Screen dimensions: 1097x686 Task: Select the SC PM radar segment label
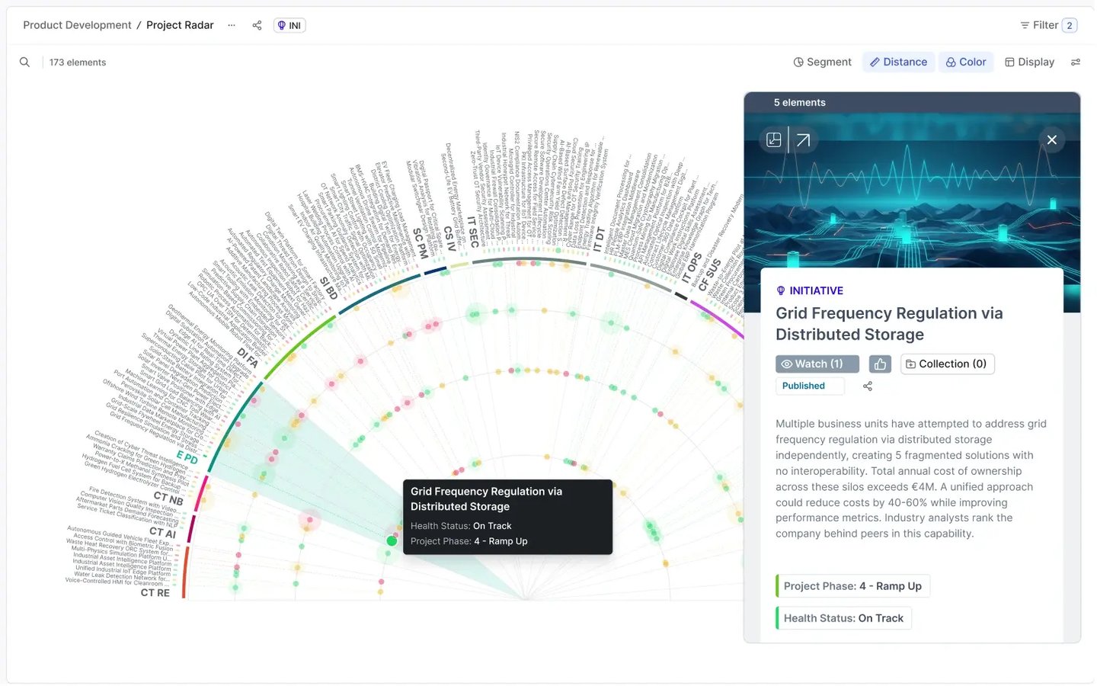[420, 242]
